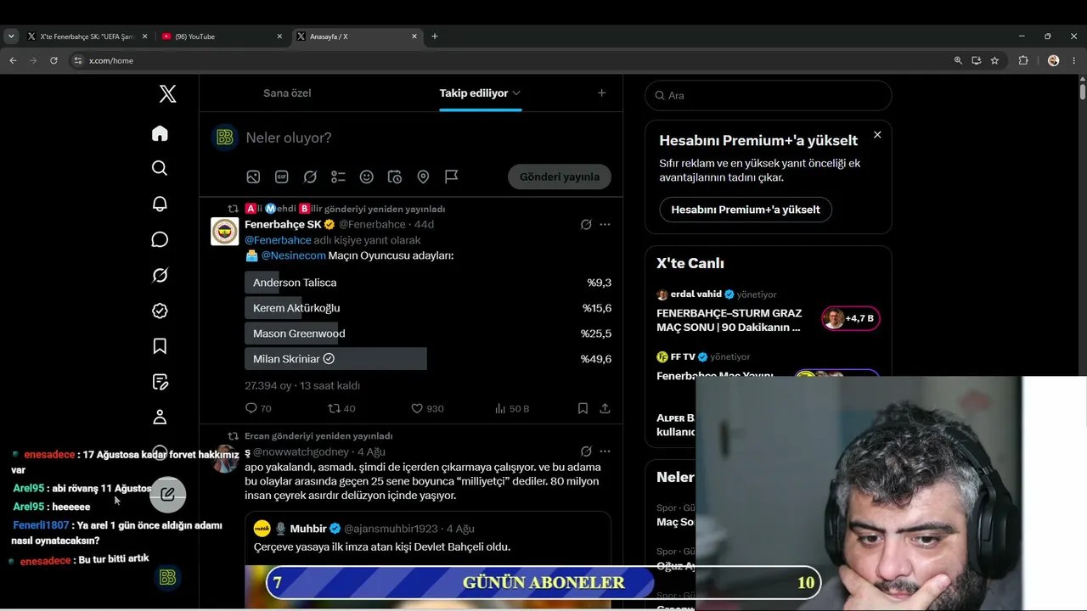This screenshot has width=1087, height=611.
Task: Click the page vertical scrollbar thumb
Action: (x=1083, y=92)
